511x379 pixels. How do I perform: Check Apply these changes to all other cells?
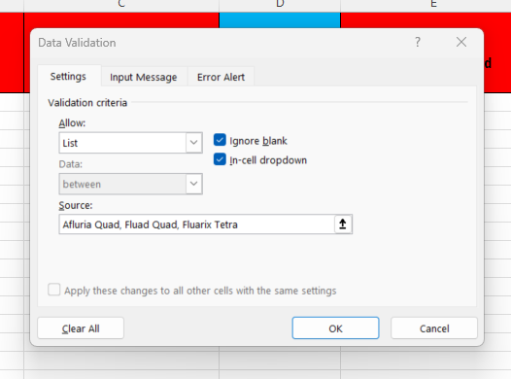click(x=54, y=290)
